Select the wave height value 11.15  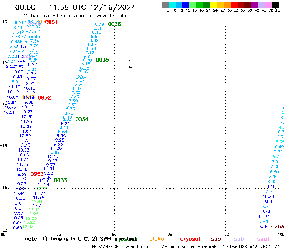pos(15,87)
